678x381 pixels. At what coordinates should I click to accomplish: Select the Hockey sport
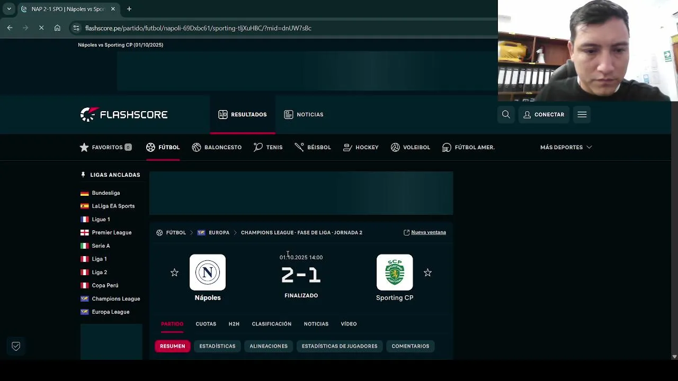(x=361, y=147)
